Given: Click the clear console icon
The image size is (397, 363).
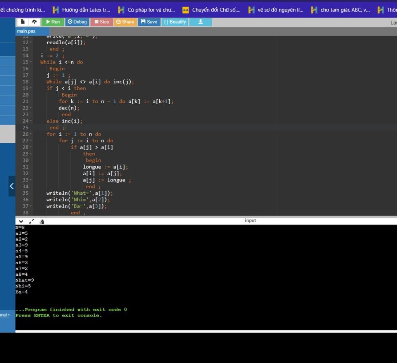Looking at the screenshot, I should point(42,221).
